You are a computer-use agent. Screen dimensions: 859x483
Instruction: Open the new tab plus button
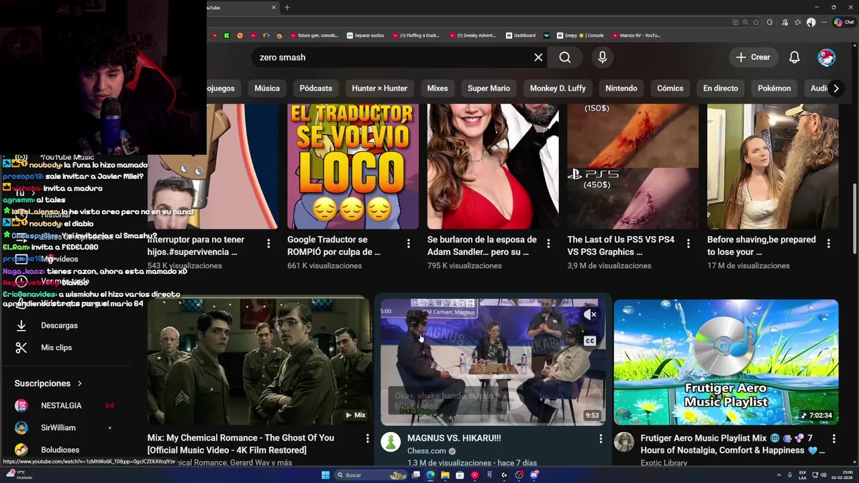click(x=287, y=7)
